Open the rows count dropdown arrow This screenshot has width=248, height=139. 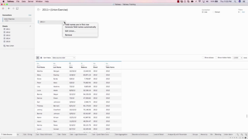pyautogui.click(x=241, y=58)
